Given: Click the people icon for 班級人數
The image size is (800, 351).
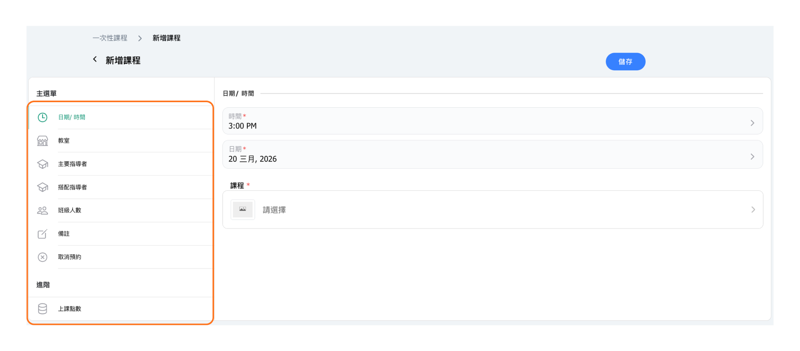Looking at the screenshot, I should [x=43, y=211].
